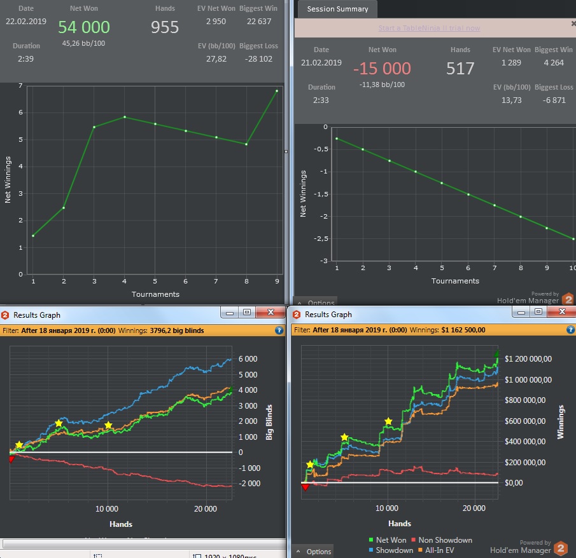
Task: Expand Options under the Session Summary chart
Action: click(316, 303)
